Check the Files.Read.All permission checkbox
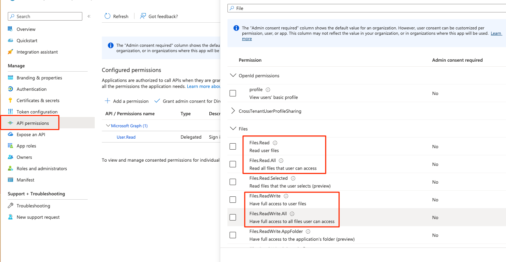 (233, 164)
